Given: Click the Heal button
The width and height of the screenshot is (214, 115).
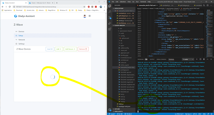Looking at the screenshot, I should [x=50, y=49].
